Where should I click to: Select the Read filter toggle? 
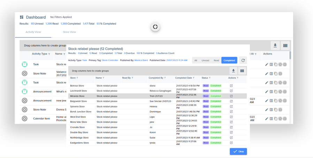[x=216, y=60]
